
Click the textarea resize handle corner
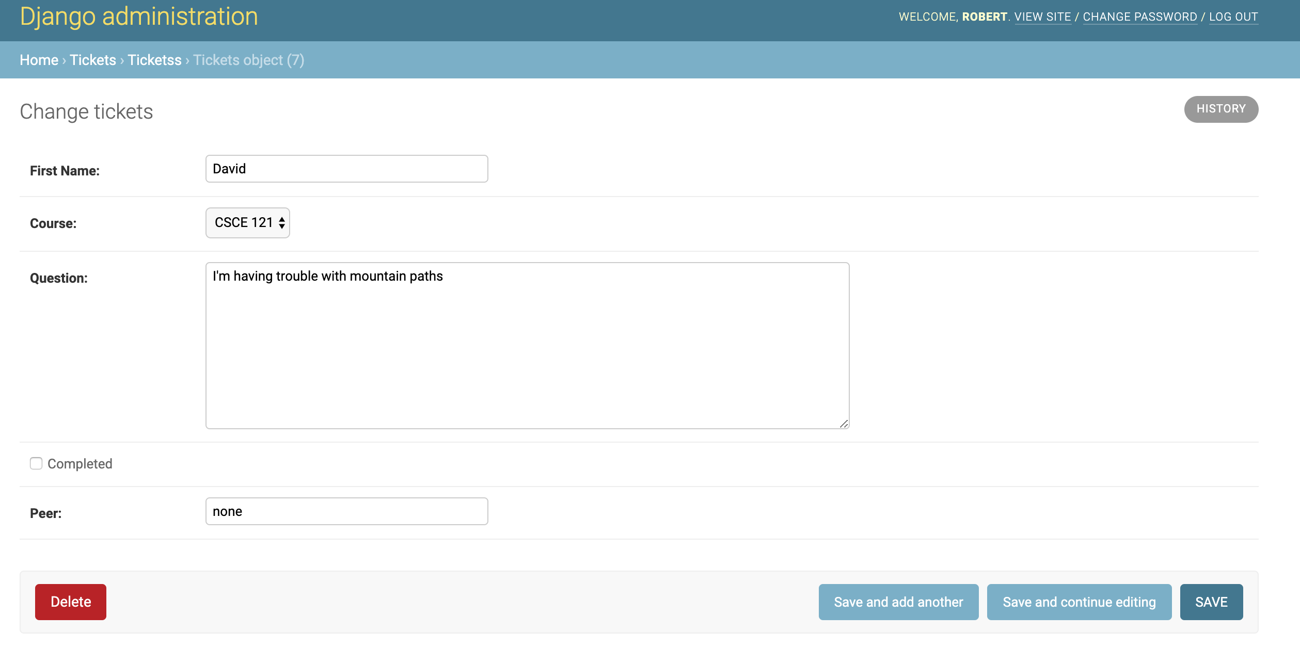(844, 424)
